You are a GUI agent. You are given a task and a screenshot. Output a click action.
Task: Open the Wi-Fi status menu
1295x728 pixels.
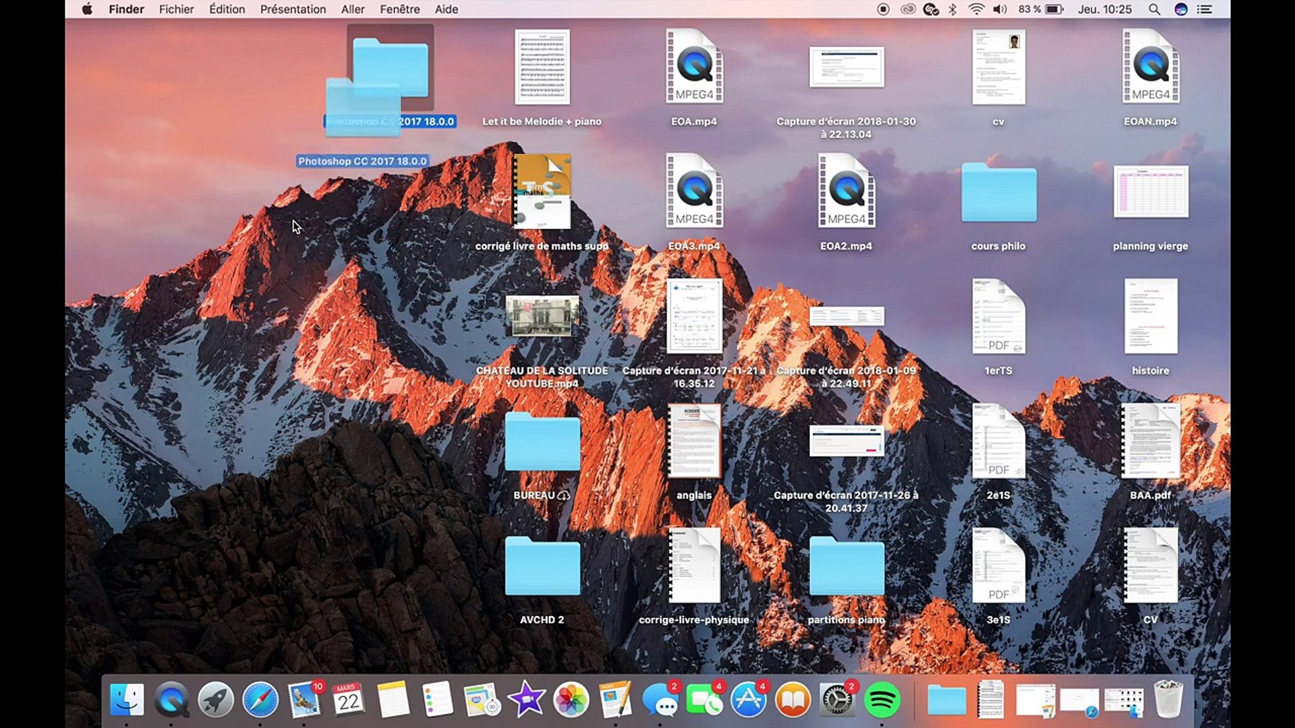[976, 9]
